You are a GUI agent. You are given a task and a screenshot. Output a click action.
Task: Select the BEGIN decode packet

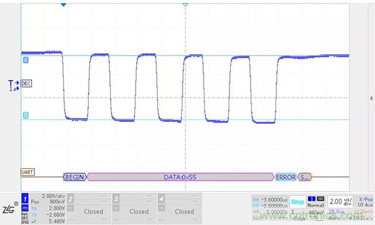(74, 177)
